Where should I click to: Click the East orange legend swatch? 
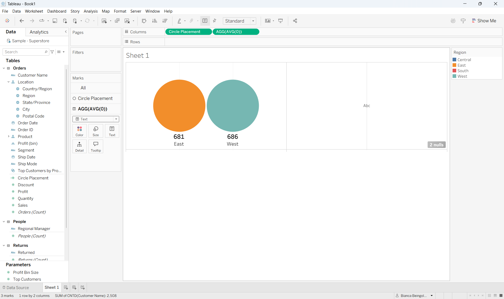(x=454, y=65)
